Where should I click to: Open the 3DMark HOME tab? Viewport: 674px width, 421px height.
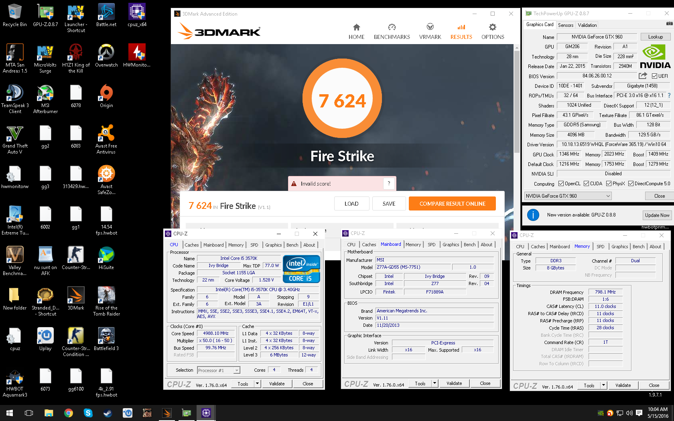click(x=356, y=32)
